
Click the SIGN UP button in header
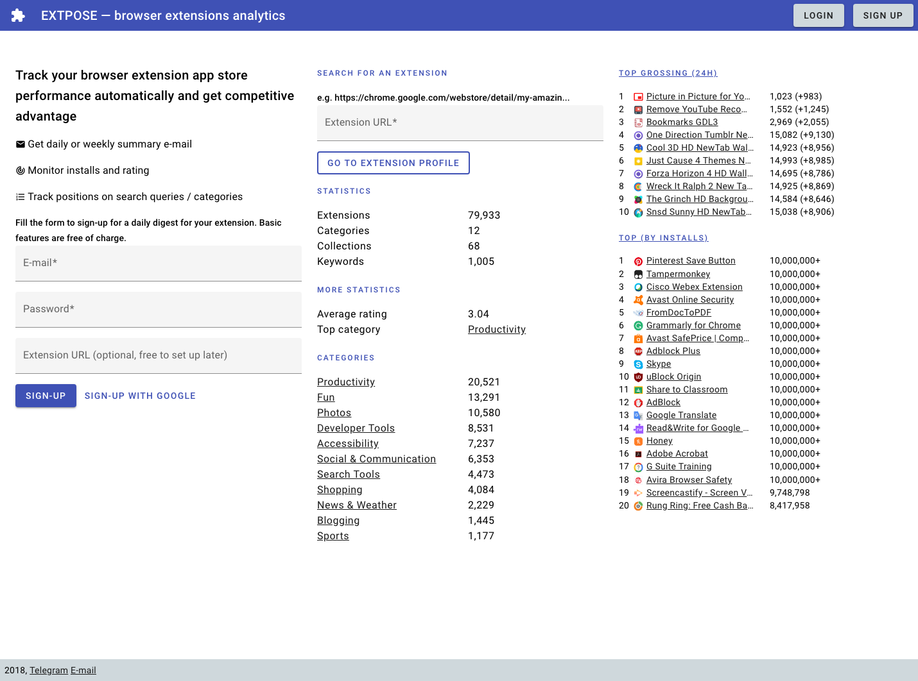(x=883, y=15)
